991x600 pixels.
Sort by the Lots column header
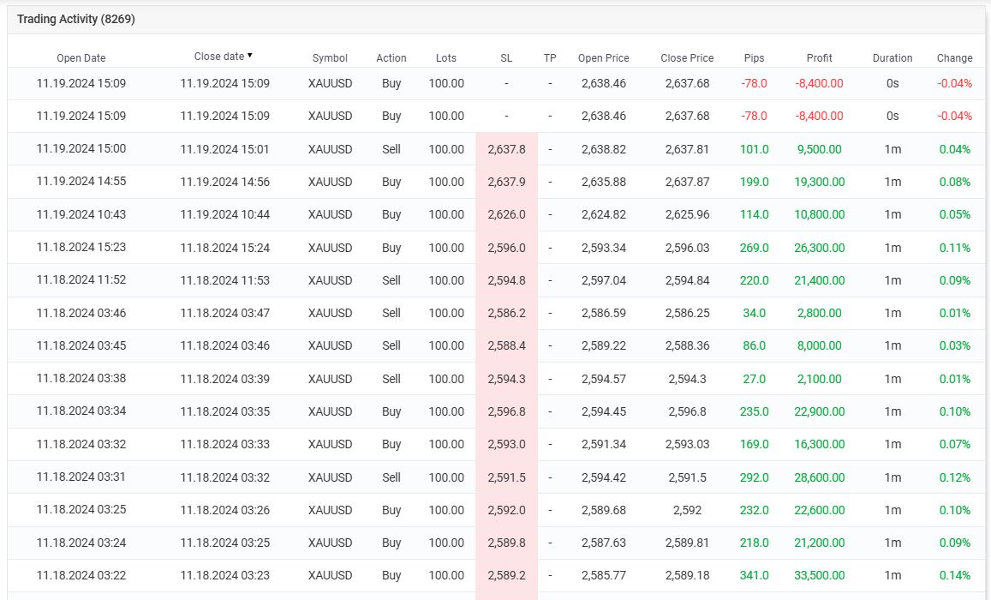(x=446, y=58)
